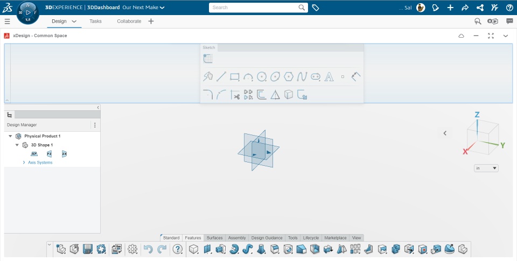Select the Ellipse sketch tool

coord(275,77)
